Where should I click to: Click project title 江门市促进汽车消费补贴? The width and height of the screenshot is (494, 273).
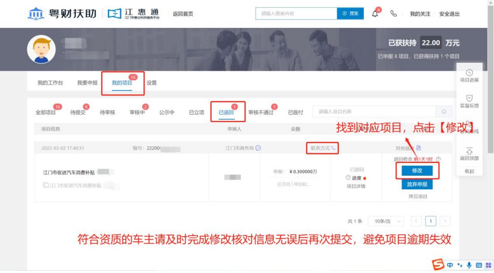[69, 172]
